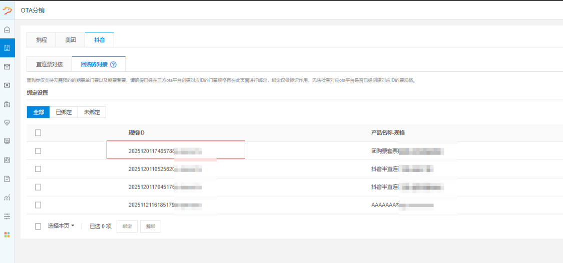Click the colorful four-square apps icon
563x263 pixels.
click(7, 235)
